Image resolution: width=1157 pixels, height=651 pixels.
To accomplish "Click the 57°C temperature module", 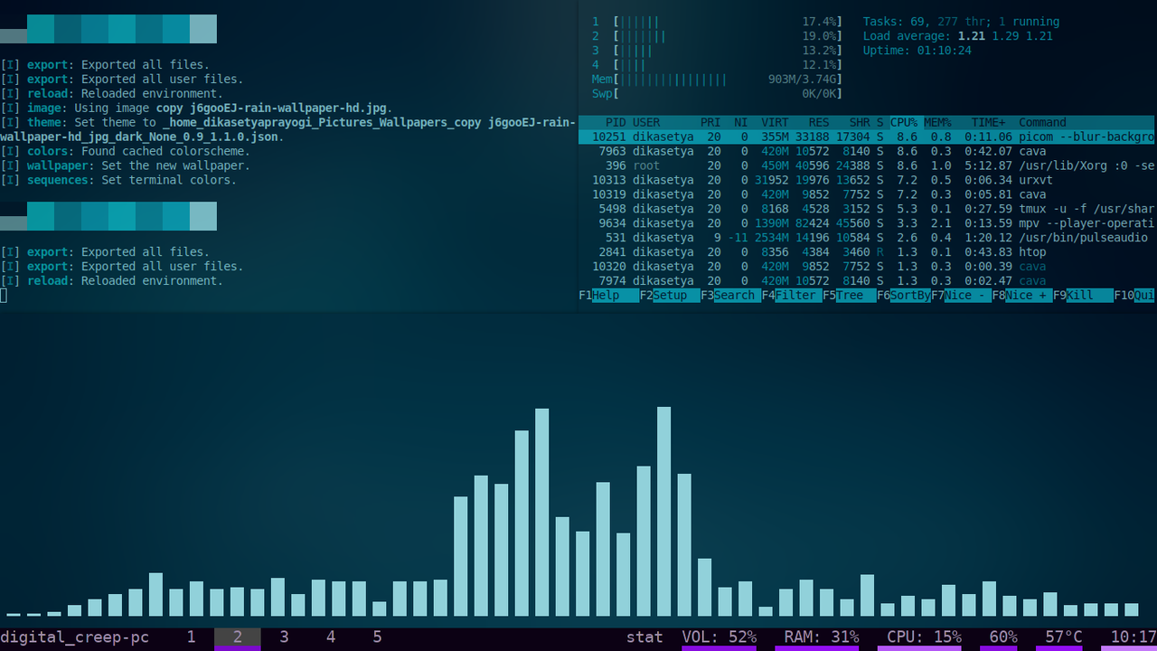I will pyautogui.click(x=1064, y=637).
